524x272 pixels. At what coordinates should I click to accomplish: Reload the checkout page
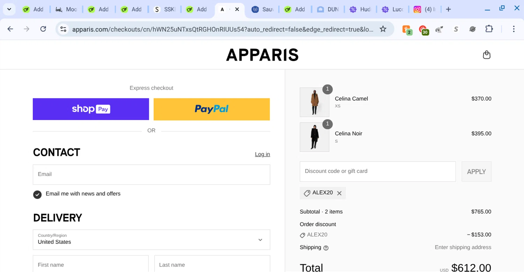pyautogui.click(x=43, y=29)
